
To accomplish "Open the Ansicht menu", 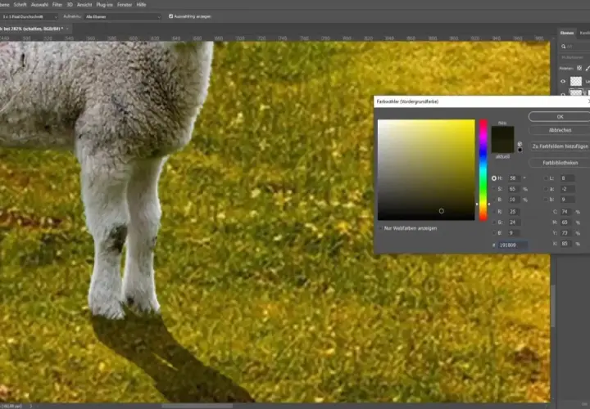I will pyautogui.click(x=84, y=5).
